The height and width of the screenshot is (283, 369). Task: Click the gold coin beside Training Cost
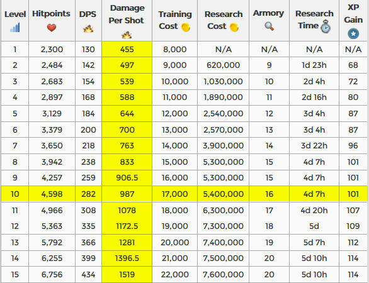point(186,27)
